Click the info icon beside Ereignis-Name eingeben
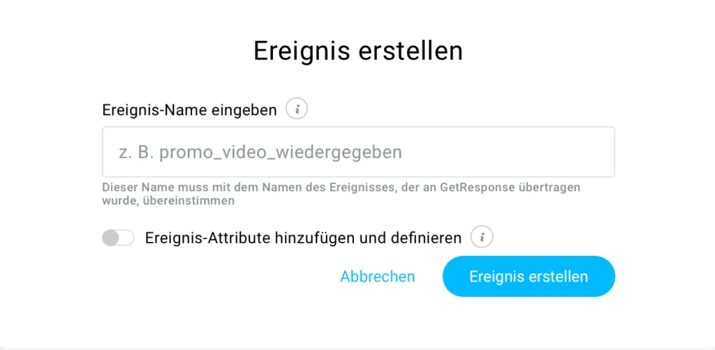Viewport: 715px width, 350px height. coord(297,109)
